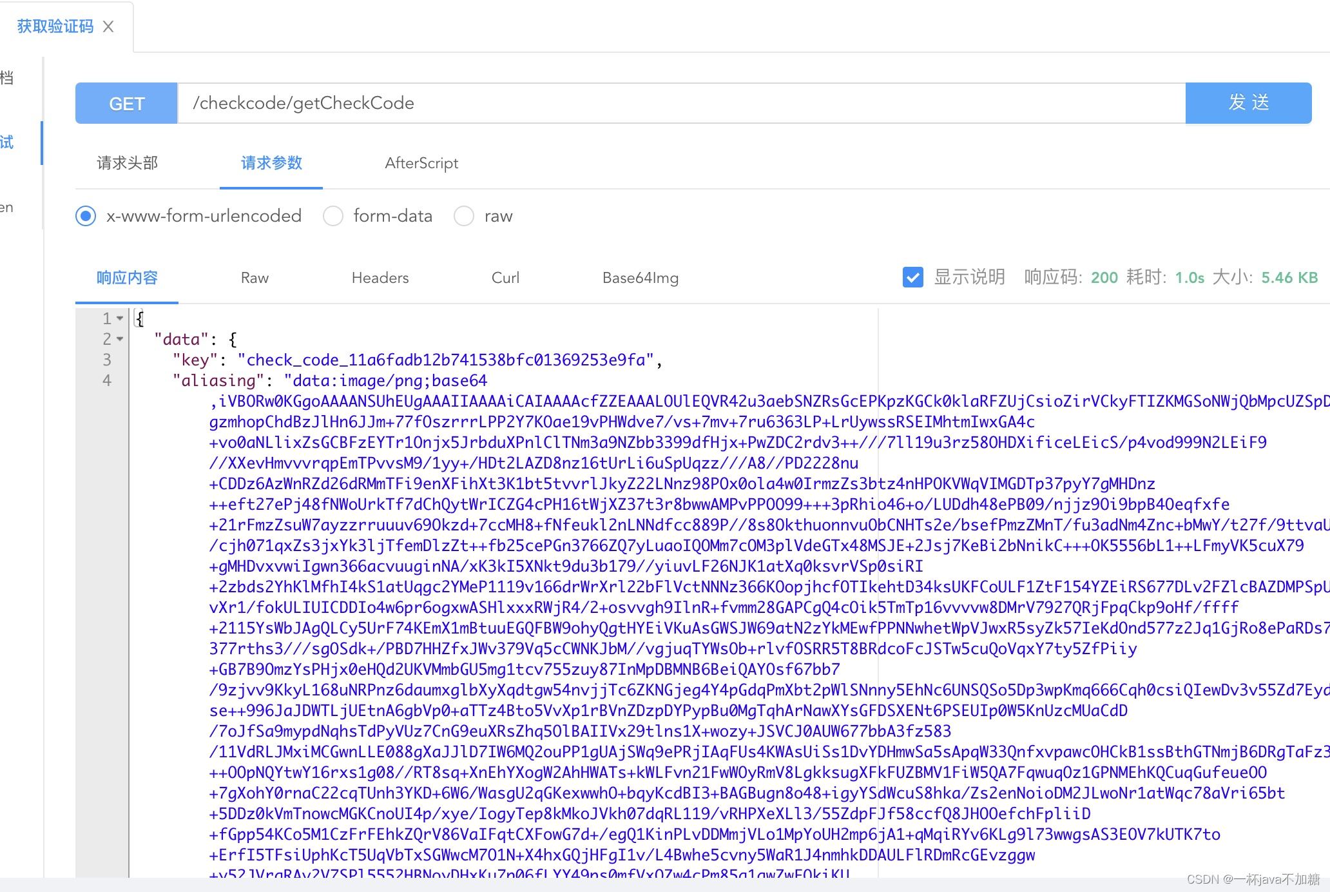Screen dimensions: 1330x892
Task: Switch to the 请求参数 tab
Action: pos(271,163)
